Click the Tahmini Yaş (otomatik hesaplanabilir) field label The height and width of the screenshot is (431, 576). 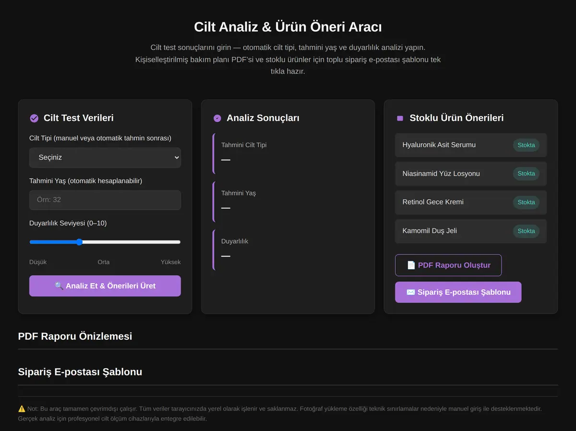coord(86,181)
